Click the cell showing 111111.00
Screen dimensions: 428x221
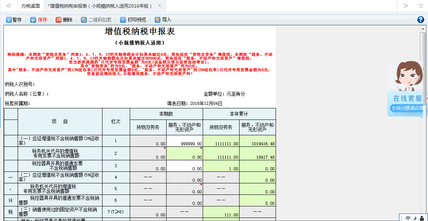pyautogui.click(x=221, y=153)
